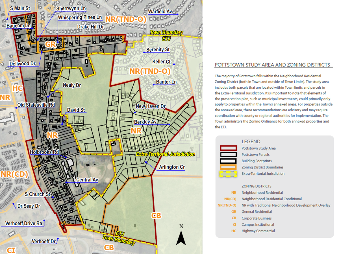Click the Corporate Business legend entry
Image resolution: width=339 pixels, height=254 pixels.
(x=257, y=218)
